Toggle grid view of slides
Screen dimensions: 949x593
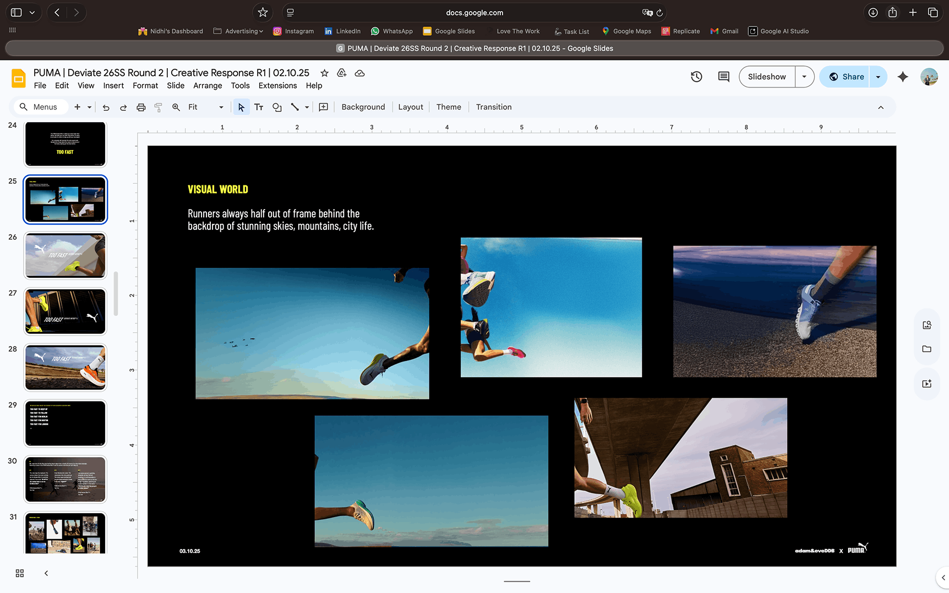pyautogui.click(x=20, y=573)
